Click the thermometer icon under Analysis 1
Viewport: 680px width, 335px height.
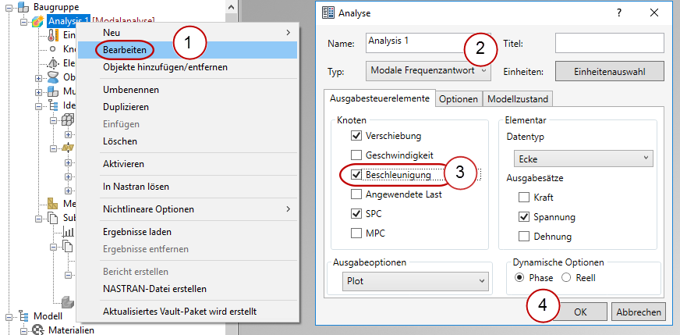[53, 35]
